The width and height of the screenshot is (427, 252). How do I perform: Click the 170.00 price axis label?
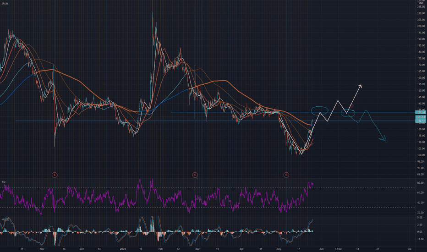(421, 65)
